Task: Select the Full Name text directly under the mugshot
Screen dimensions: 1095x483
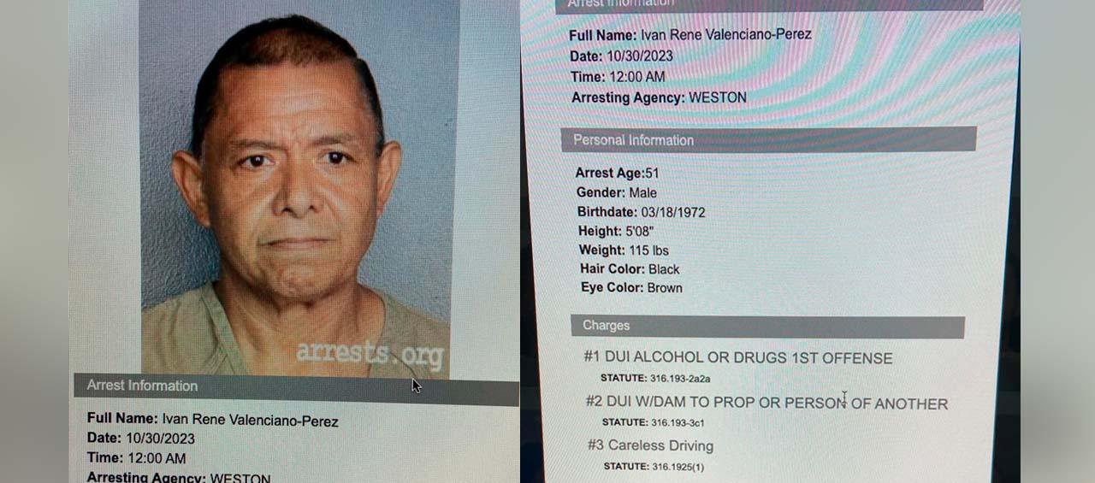Action: [x=212, y=420]
